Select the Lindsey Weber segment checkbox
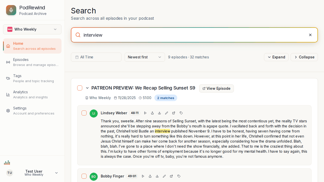Image resolution: width=324 pixels, height=182 pixels. [84, 113]
